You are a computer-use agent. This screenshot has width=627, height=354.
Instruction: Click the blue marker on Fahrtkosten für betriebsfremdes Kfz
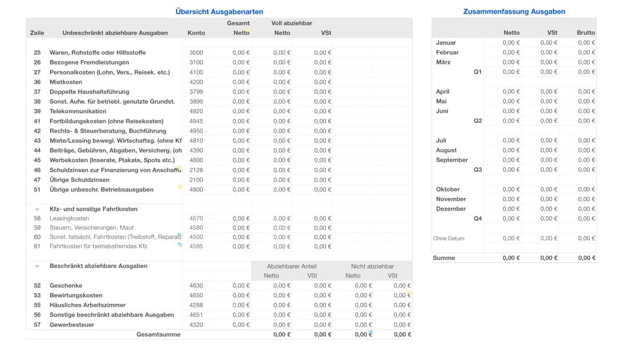tap(180, 245)
